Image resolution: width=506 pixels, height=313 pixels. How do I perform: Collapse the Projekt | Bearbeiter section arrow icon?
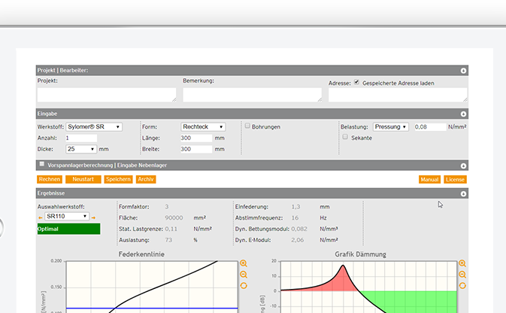pyautogui.click(x=463, y=71)
